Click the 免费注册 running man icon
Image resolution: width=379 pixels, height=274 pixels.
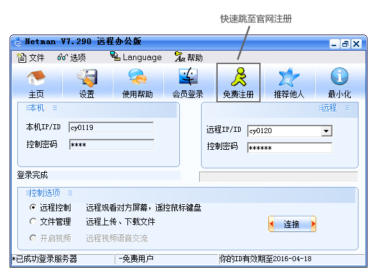pyautogui.click(x=239, y=77)
